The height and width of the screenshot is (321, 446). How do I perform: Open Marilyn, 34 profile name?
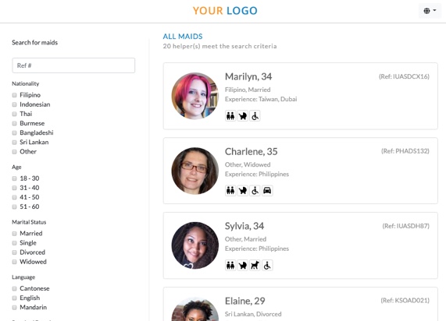248,76
